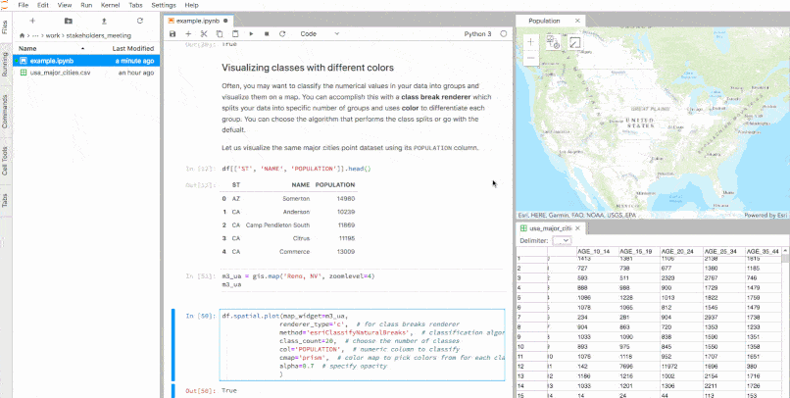Refresh the file list
The width and height of the screenshot is (790, 398).
pyautogui.click(x=140, y=21)
